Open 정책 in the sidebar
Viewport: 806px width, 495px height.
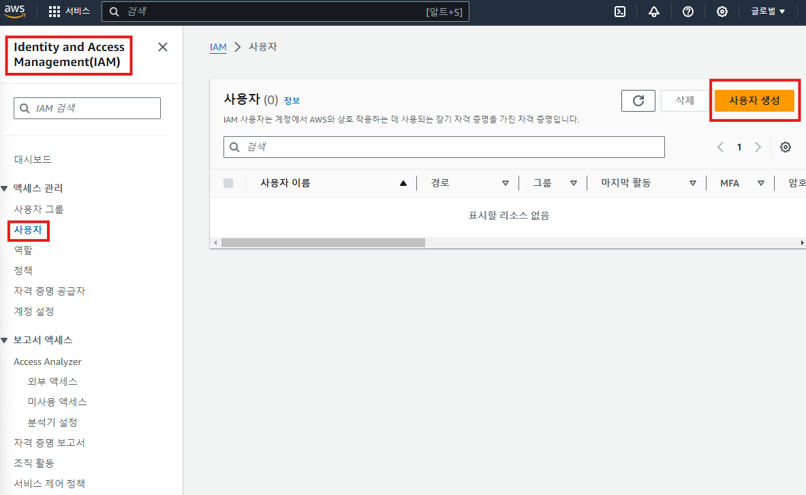pyautogui.click(x=23, y=270)
